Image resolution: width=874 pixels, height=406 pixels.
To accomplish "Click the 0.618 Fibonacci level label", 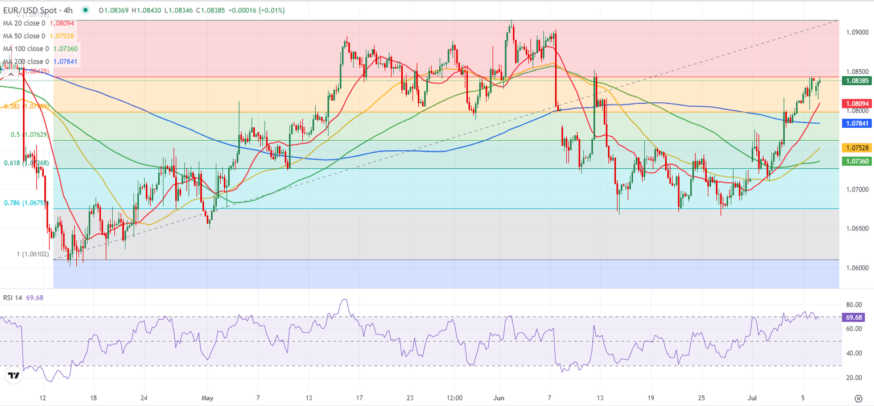I will pos(26,163).
